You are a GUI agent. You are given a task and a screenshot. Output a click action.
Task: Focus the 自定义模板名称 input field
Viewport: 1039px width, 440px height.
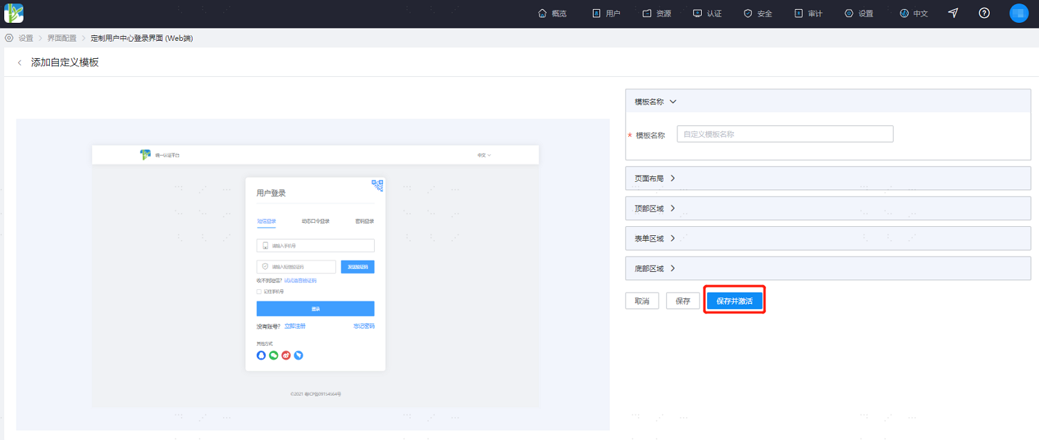coord(785,134)
